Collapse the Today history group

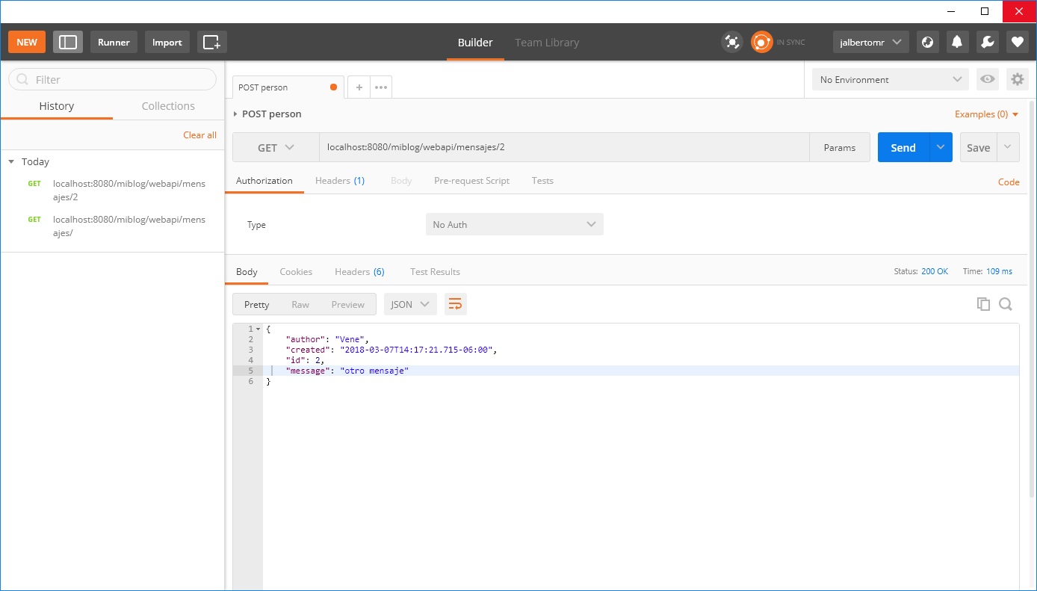click(x=11, y=161)
